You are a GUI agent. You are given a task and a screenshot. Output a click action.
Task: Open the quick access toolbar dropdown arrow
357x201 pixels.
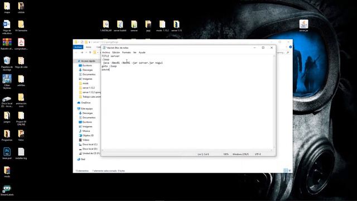point(89,42)
